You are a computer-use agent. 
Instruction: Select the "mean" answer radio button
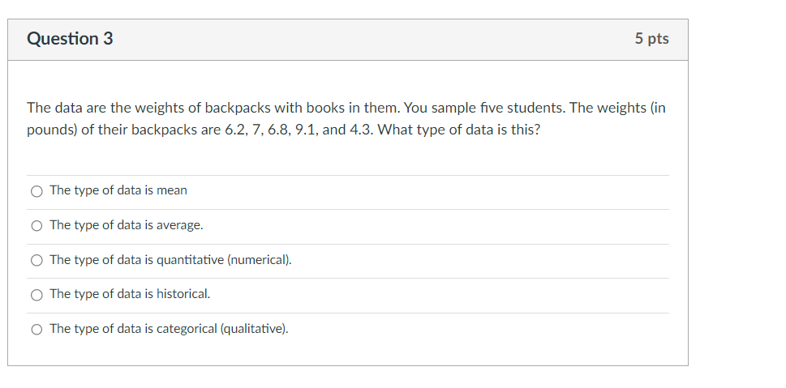click(x=37, y=191)
